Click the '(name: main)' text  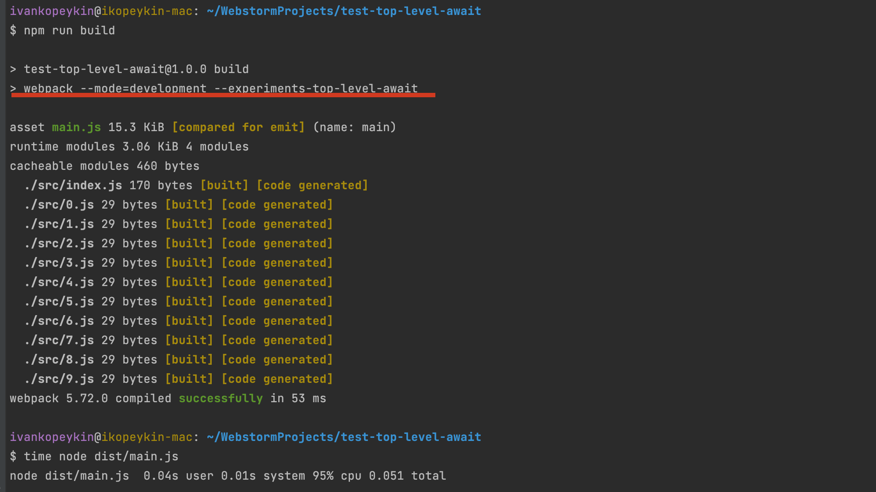[354, 127]
